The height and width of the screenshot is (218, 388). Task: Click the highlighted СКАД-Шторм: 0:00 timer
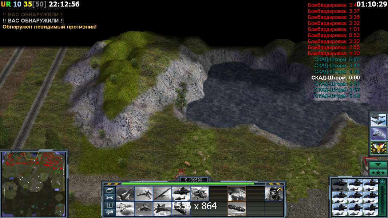[x=336, y=77]
